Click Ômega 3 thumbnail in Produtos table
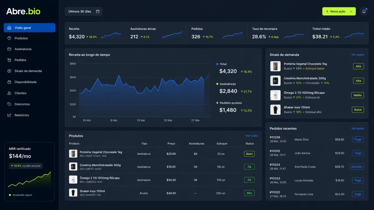The width and height of the screenshot is (374, 210). click(73, 180)
